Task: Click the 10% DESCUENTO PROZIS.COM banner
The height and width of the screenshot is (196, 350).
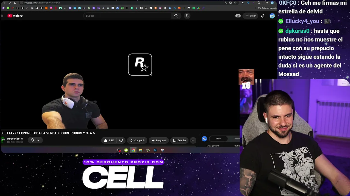Action: 123,162
